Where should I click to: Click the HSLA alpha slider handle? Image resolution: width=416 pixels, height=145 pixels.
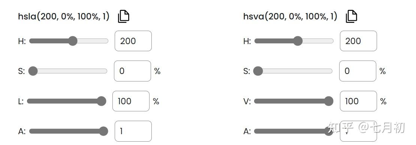[103, 131]
